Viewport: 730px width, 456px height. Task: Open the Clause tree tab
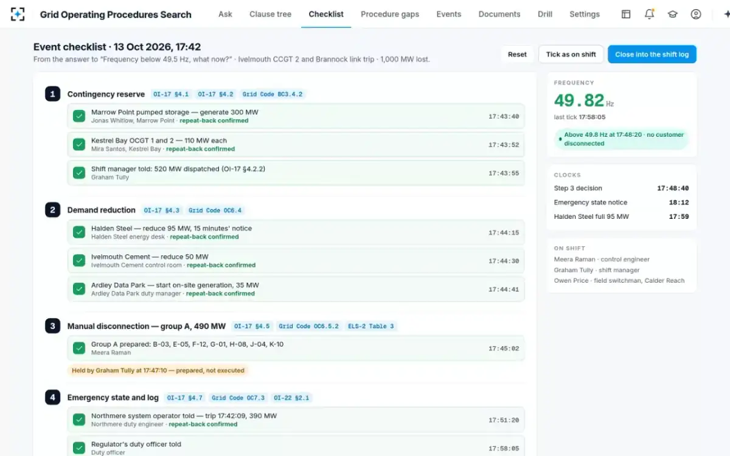(x=270, y=14)
